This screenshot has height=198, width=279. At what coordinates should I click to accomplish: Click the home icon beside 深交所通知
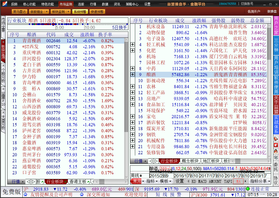click(82, 194)
